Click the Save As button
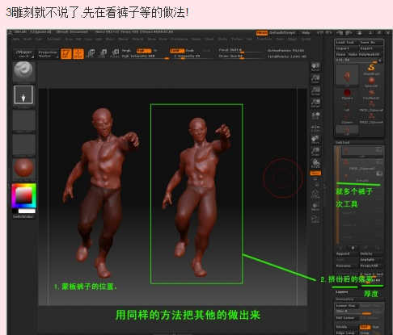Viewport: 393px width, 335px height. (371, 42)
